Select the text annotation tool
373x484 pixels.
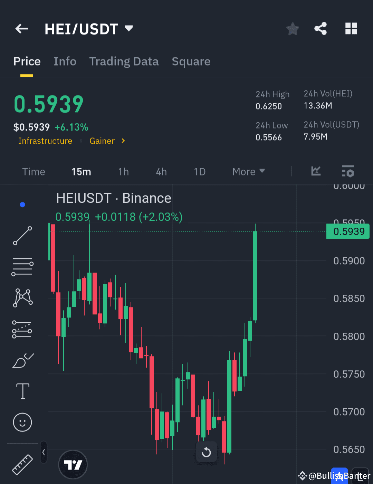pos(22,391)
